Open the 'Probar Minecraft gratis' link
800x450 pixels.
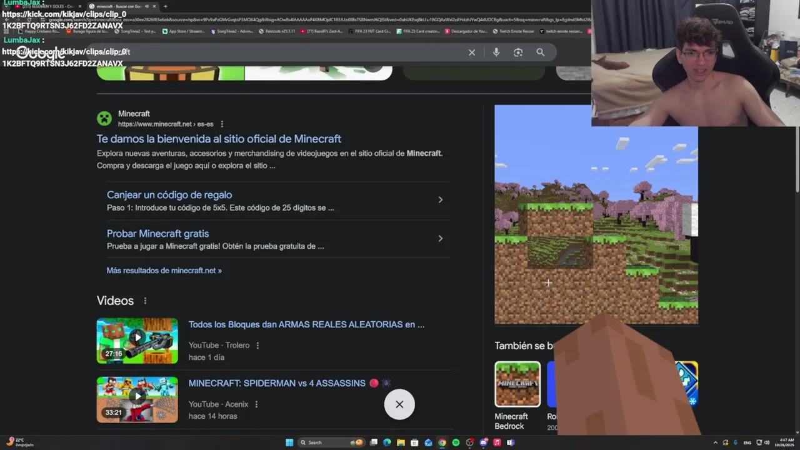157,234
